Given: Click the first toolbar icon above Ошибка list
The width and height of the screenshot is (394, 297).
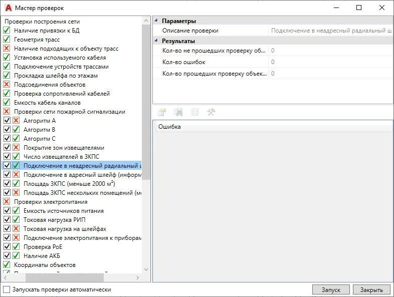Looking at the screenshot, I should click(162, 113).
